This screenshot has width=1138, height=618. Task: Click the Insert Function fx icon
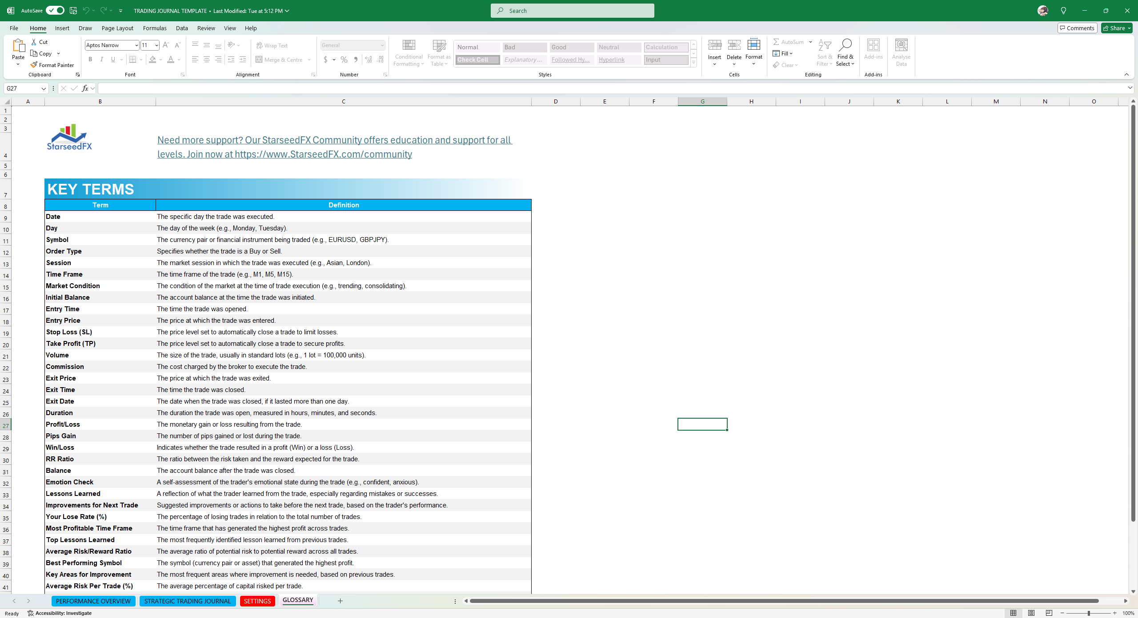(85, 88)
